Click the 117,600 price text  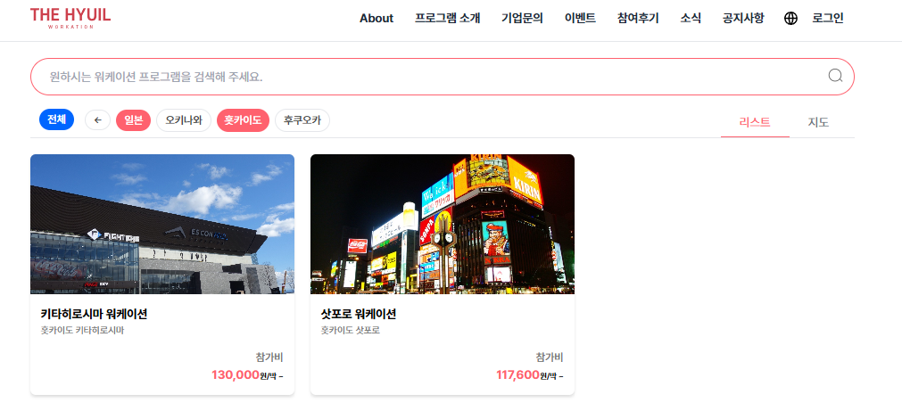[517, 374]
